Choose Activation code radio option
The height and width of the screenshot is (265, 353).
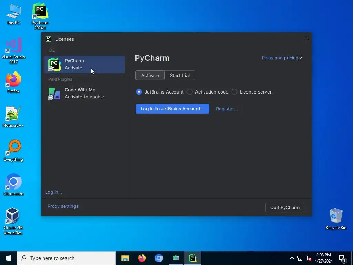207,92
